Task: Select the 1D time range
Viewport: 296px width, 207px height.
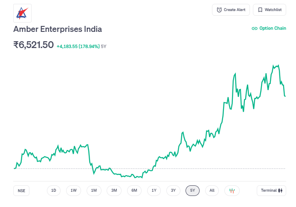Action: click(54, 190)
